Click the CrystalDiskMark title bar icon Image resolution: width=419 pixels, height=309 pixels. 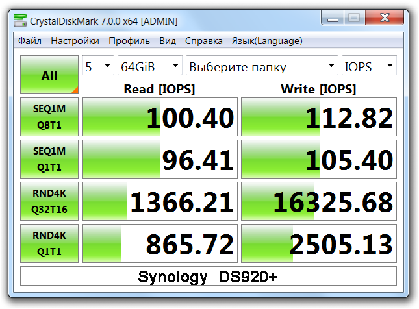pos(20,21)
